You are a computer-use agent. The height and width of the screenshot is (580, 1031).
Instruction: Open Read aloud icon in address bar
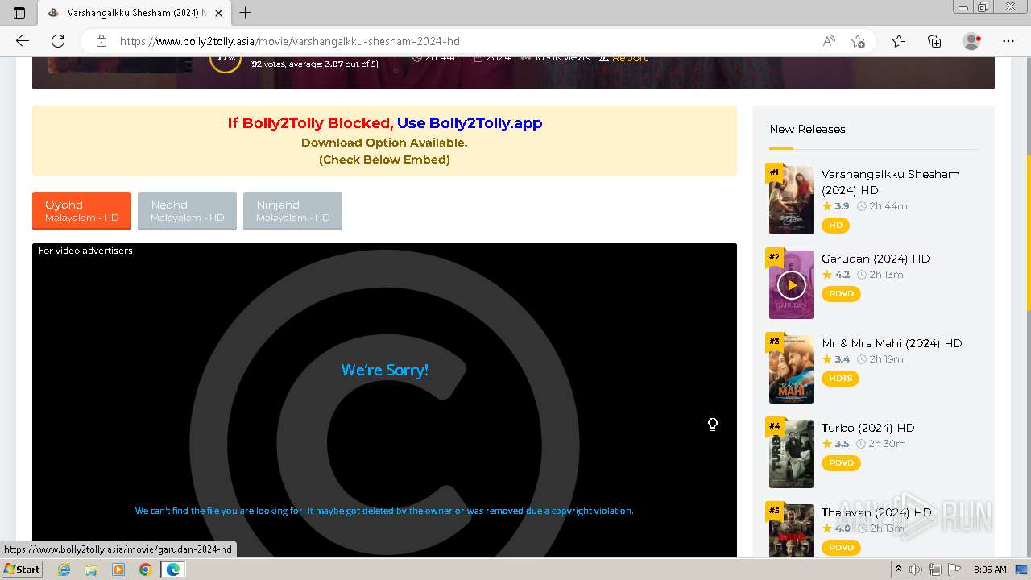829,41
